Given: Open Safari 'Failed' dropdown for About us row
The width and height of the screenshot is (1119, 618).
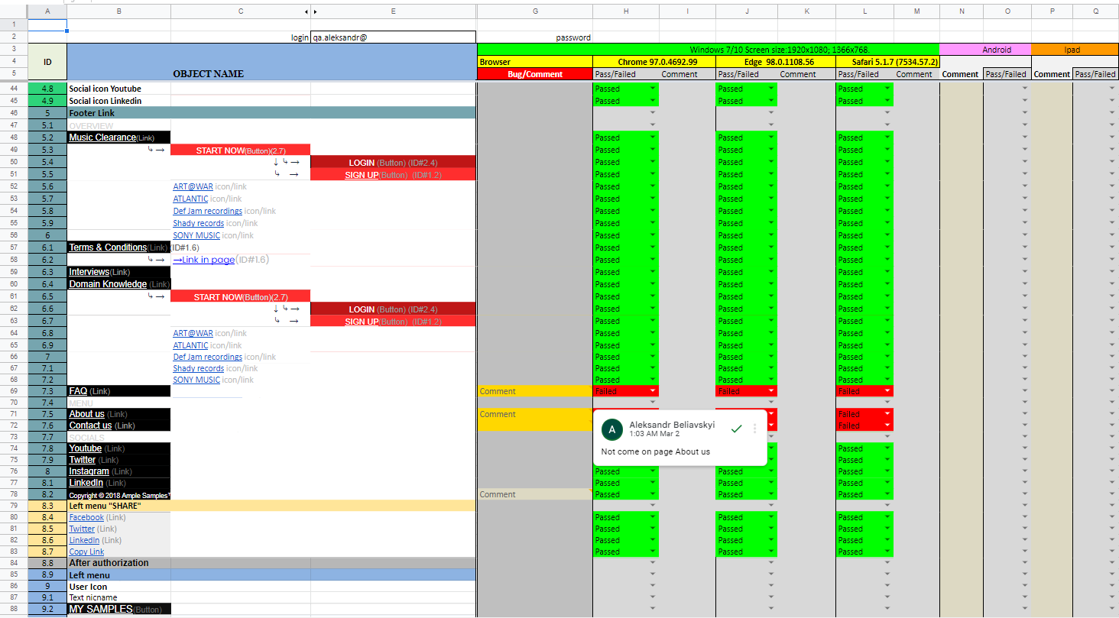Looking at the screenshot, I should (887, 414).
